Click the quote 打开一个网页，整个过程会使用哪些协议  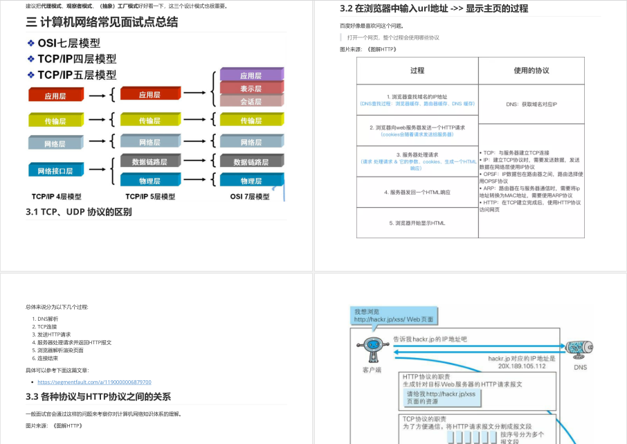(x=393, y=37)
